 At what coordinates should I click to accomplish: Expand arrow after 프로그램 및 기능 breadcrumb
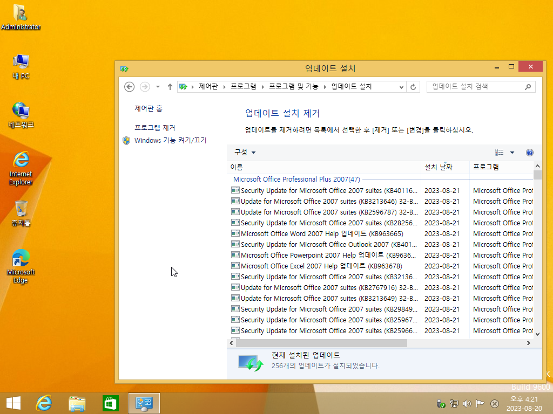pos(325,87)
